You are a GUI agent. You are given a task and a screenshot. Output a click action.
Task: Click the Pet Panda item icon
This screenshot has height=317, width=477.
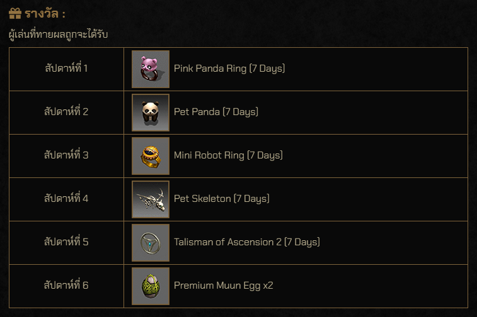click(x=150, y=112)
